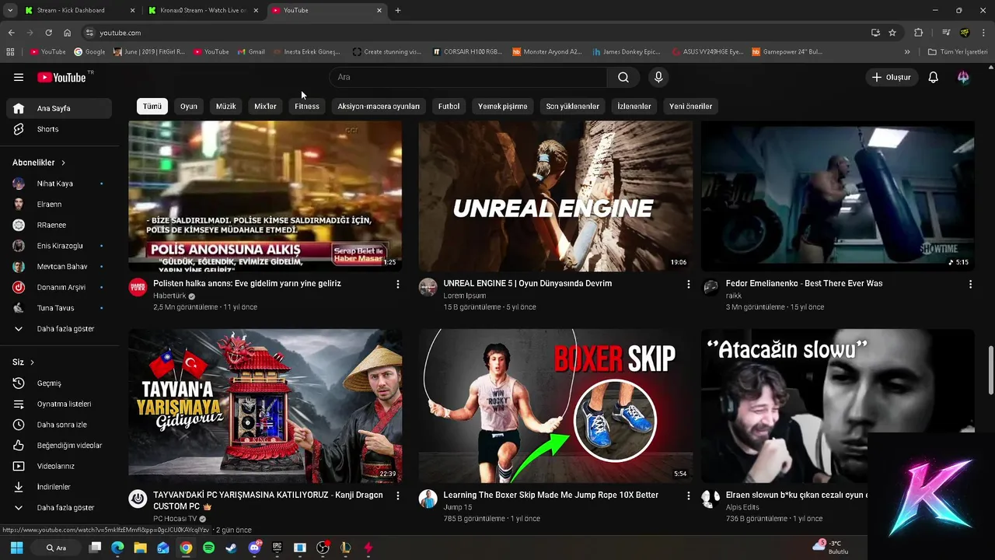995x560 pixels.
Task: Select the Oyun filter chip
Action: 189,107
